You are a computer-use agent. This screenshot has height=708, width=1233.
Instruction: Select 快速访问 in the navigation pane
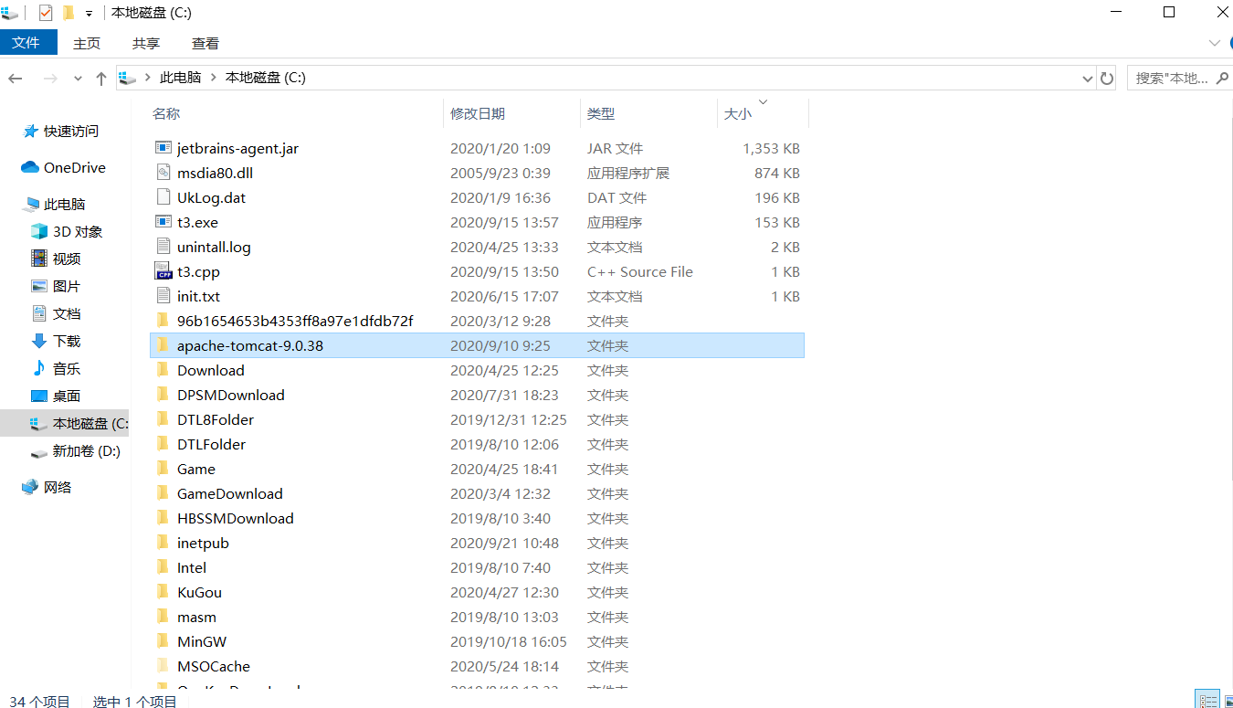click(x=70, y=132)
